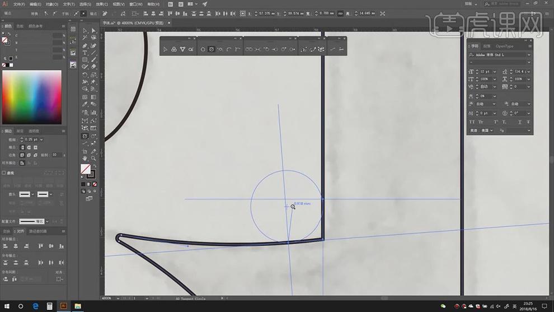Select the Zoom tool in the Tools panel
554x312 pixels.
tap(93, 158)
